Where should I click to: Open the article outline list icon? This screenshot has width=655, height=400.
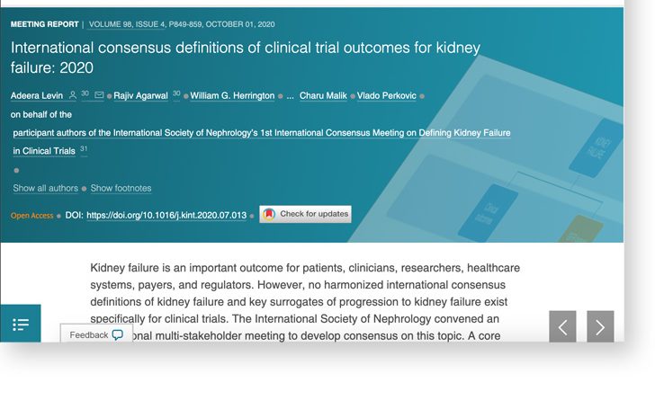(x=21, y=324)
